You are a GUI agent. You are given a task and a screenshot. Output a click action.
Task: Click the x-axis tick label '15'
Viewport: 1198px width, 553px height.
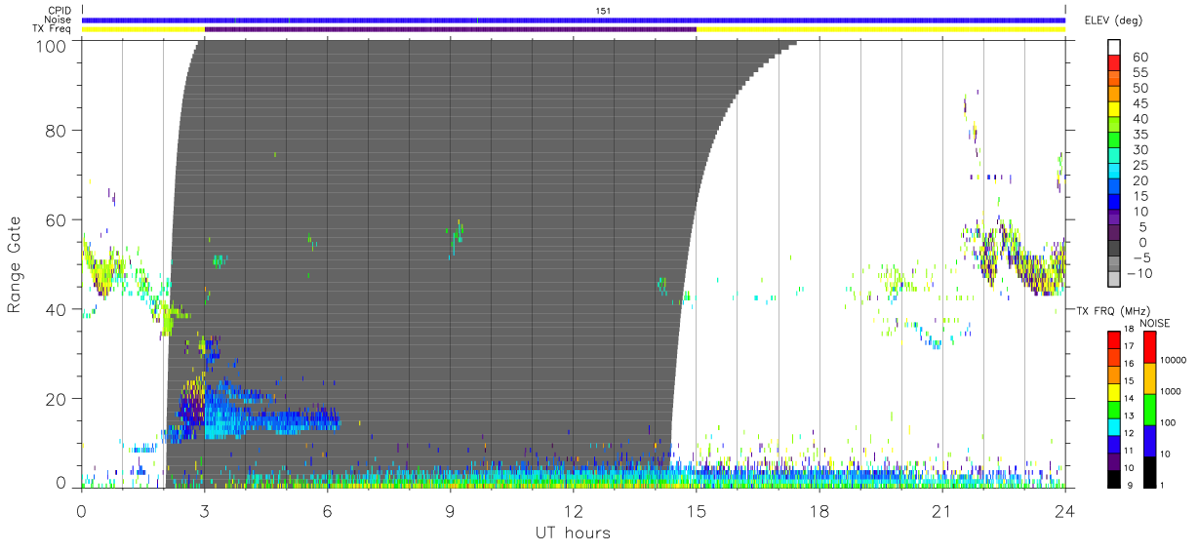697,511
